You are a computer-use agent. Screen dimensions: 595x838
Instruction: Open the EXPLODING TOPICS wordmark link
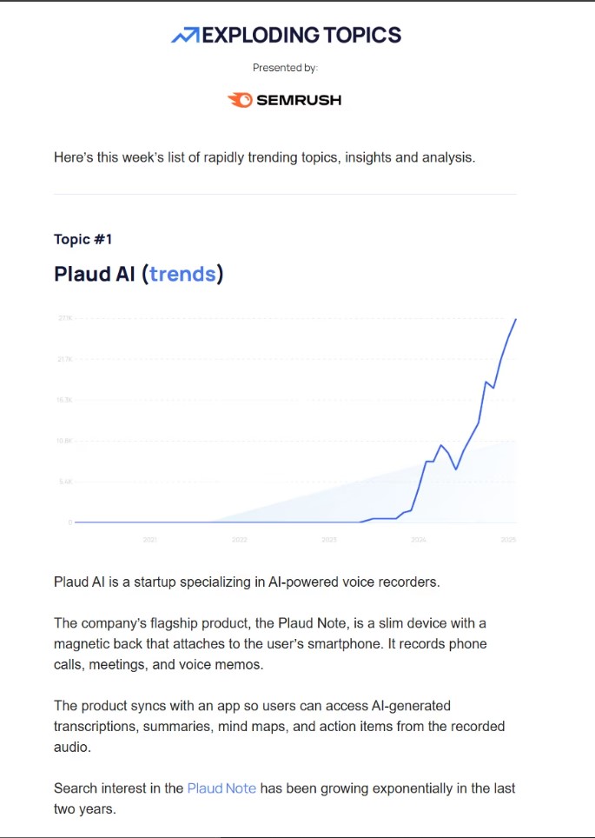click(301, 36)
